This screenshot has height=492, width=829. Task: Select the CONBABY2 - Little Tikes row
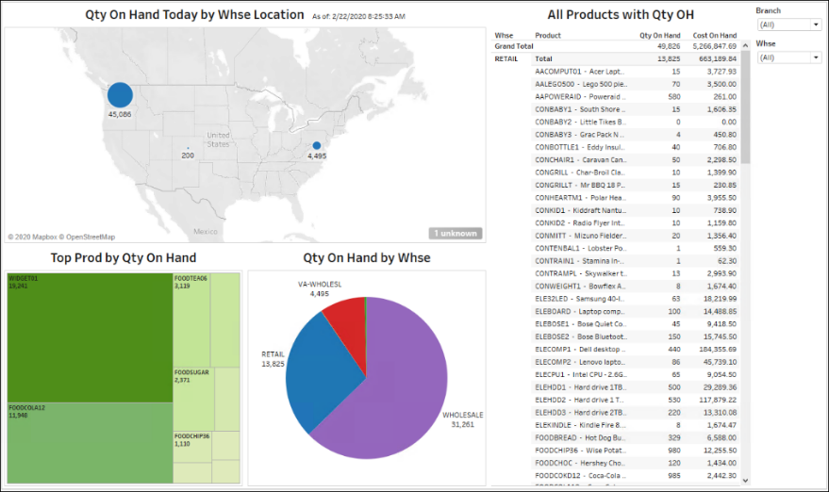point(636,123)
